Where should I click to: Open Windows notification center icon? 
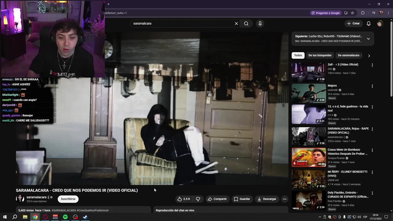tap(387, 217)
